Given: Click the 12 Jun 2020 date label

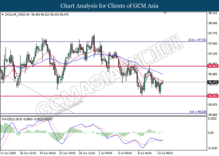Looking at the screenshot, I should tap(8, 153).
